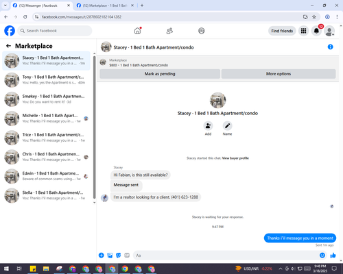
Task: Open Chrome profile icon
Action: [x=327, y=16]
